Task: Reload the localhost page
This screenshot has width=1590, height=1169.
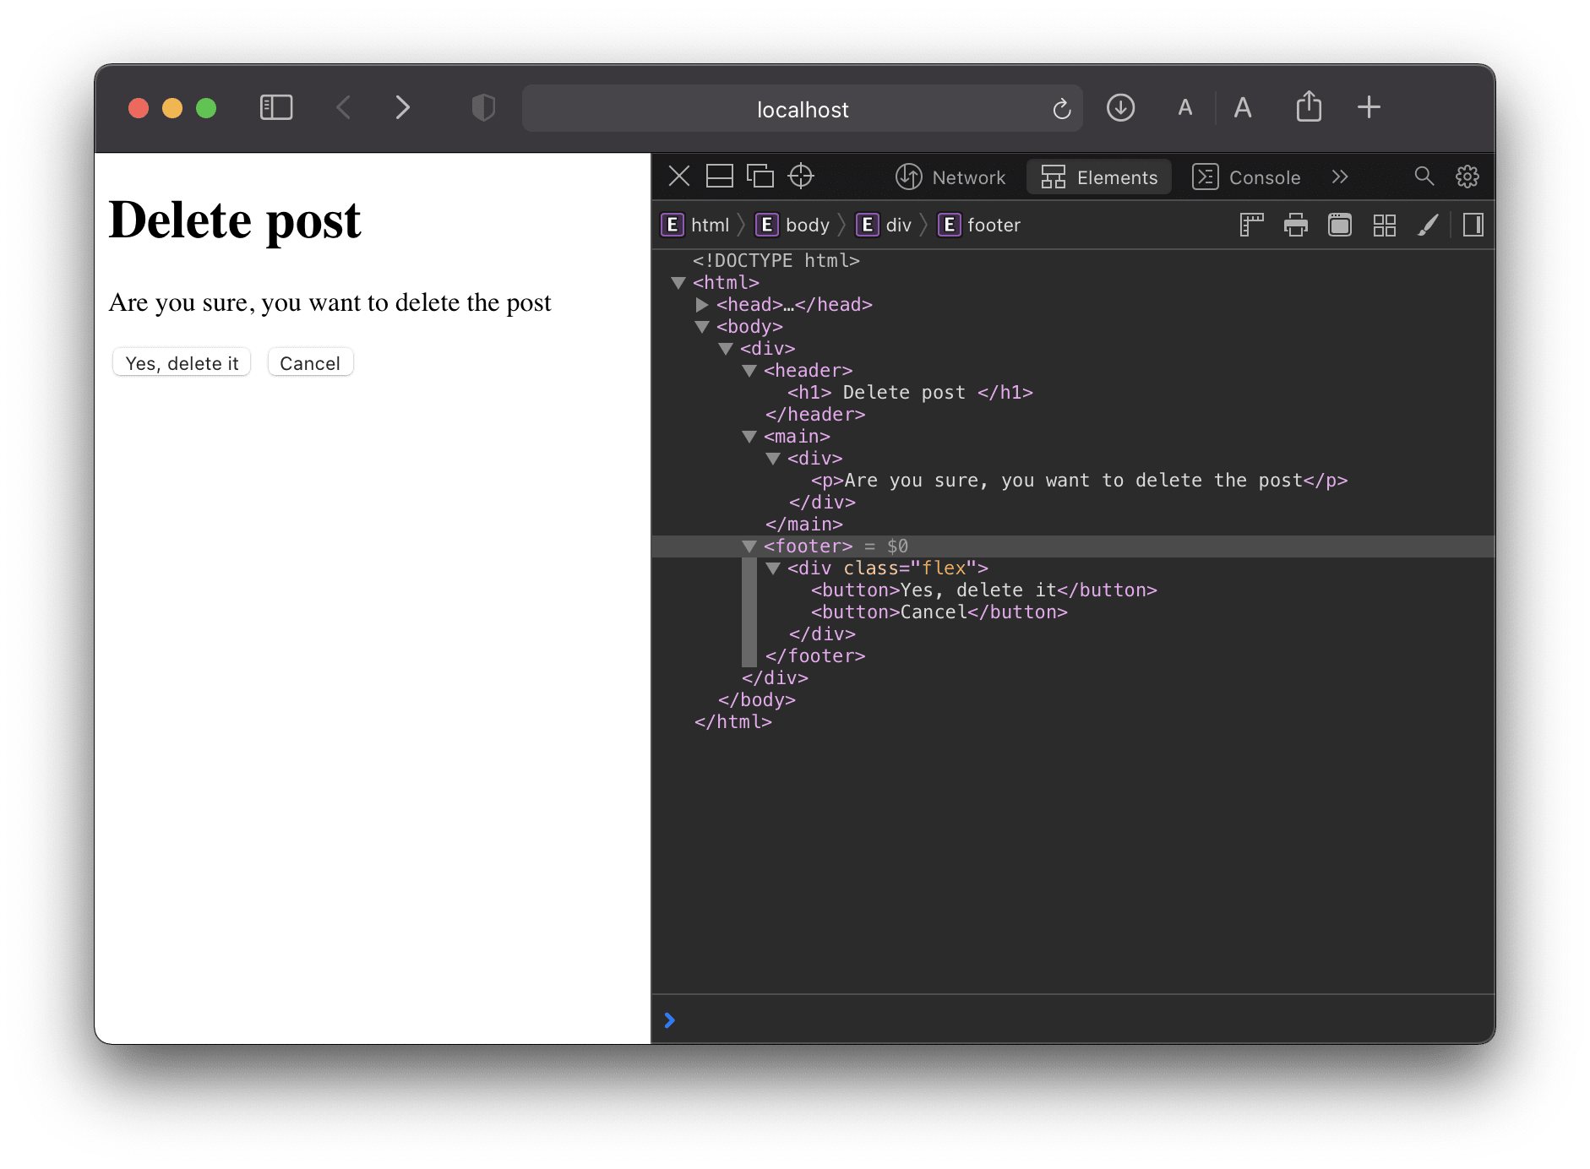Action: pyautogui.click(x=1062, y=109)
